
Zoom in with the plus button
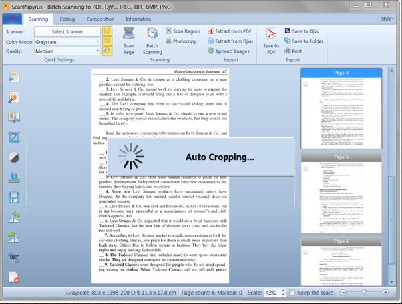[x=385, y=292]
